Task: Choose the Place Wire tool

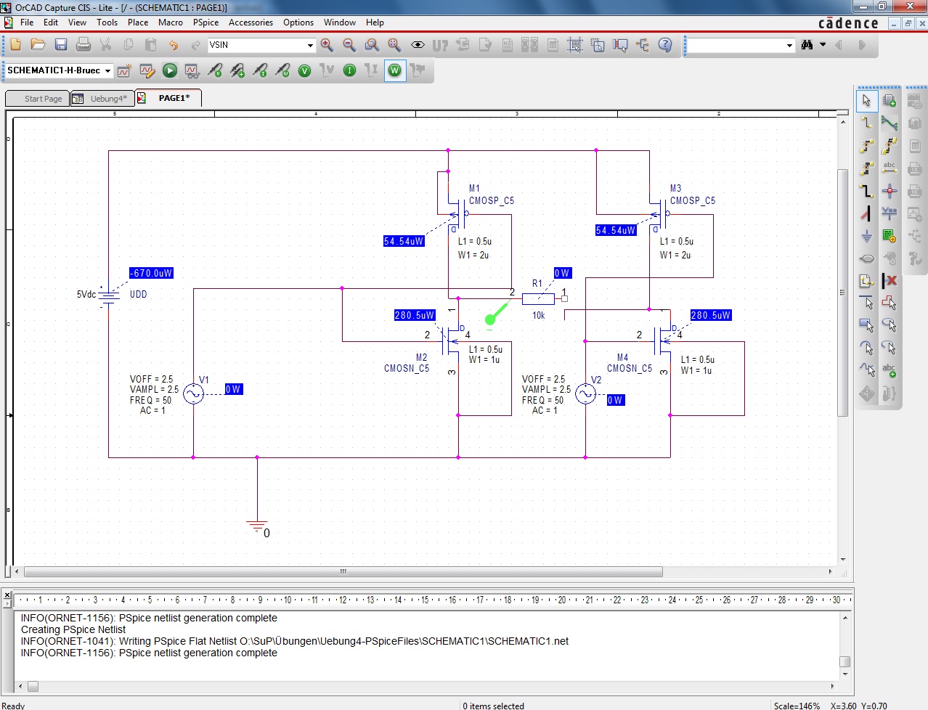Action: pyautogui.click(x=866, y=123)
